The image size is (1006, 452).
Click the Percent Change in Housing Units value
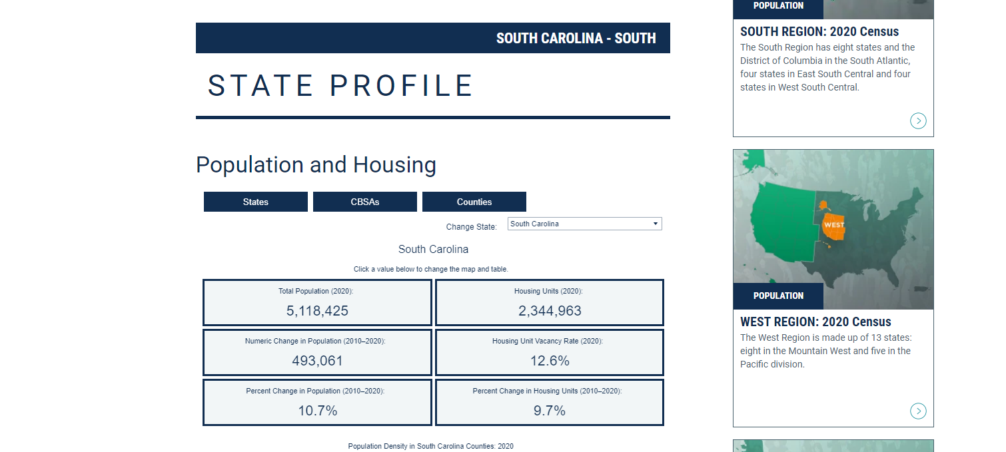pos(548,410)
